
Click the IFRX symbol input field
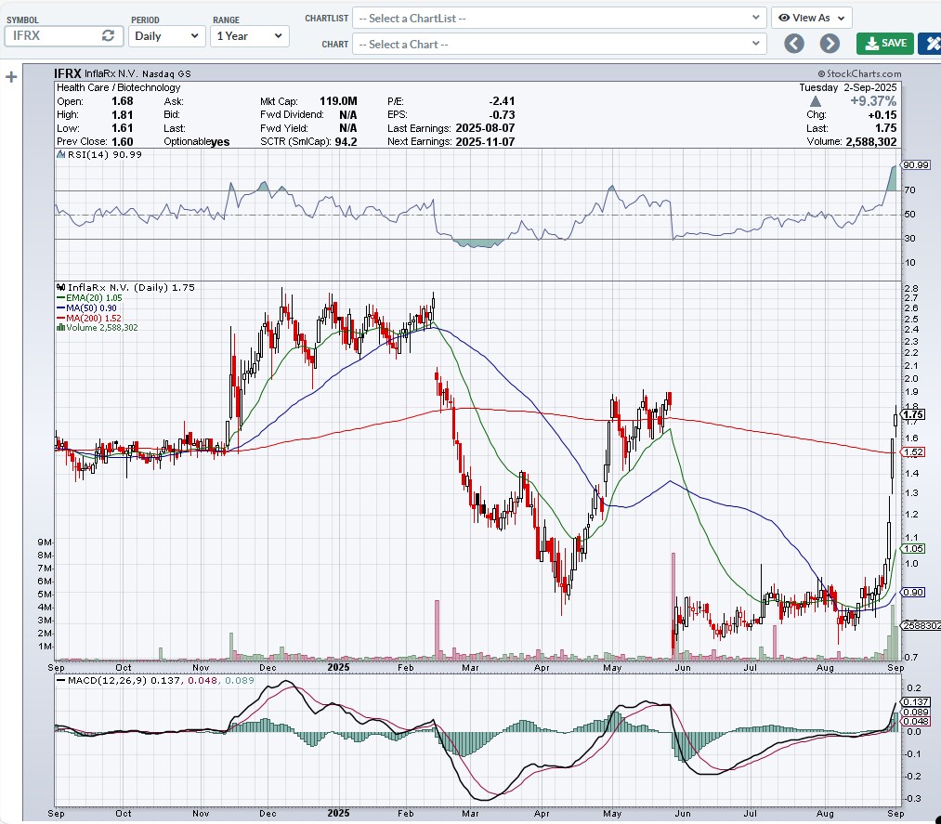(63, 36)
